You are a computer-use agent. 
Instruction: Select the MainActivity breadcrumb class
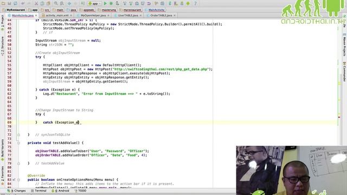click(x=155, y=10)
